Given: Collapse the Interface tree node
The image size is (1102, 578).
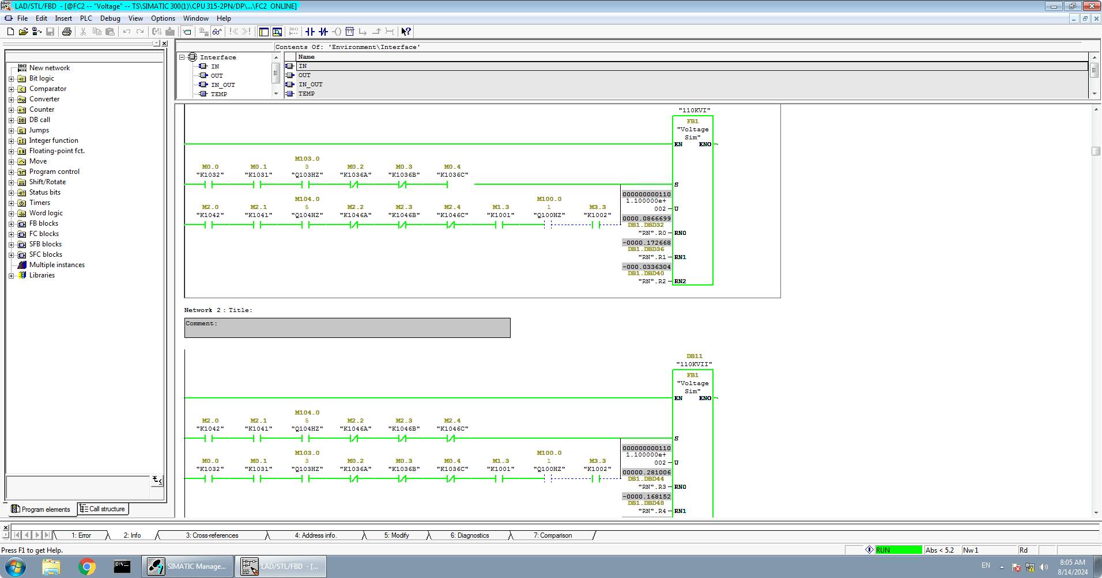Looking at the screenshot, I should pyautogui.click(x=182, y=58).
